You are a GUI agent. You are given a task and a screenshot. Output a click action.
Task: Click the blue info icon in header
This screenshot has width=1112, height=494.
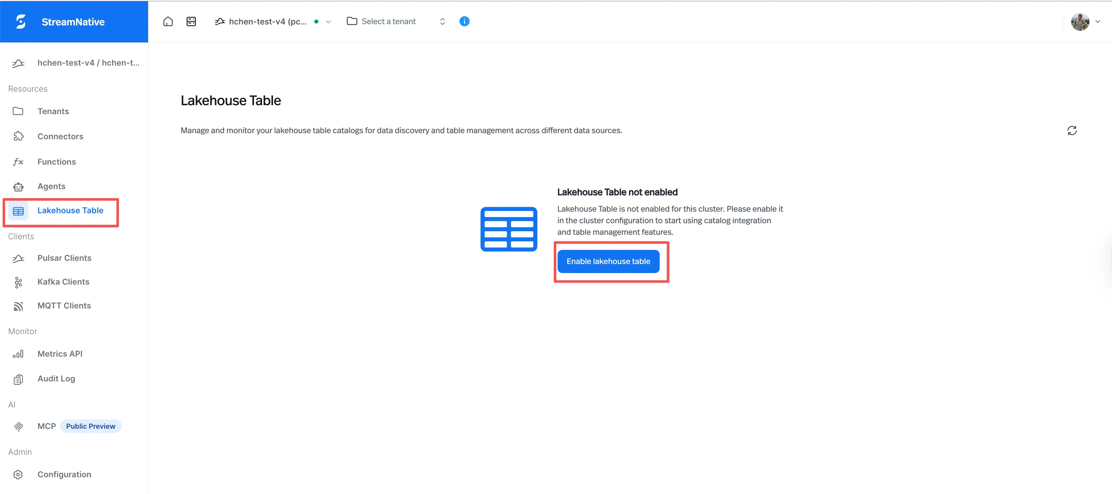[465, 21]
